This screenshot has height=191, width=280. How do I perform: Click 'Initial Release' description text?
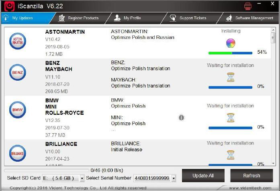tap(127, 150)
